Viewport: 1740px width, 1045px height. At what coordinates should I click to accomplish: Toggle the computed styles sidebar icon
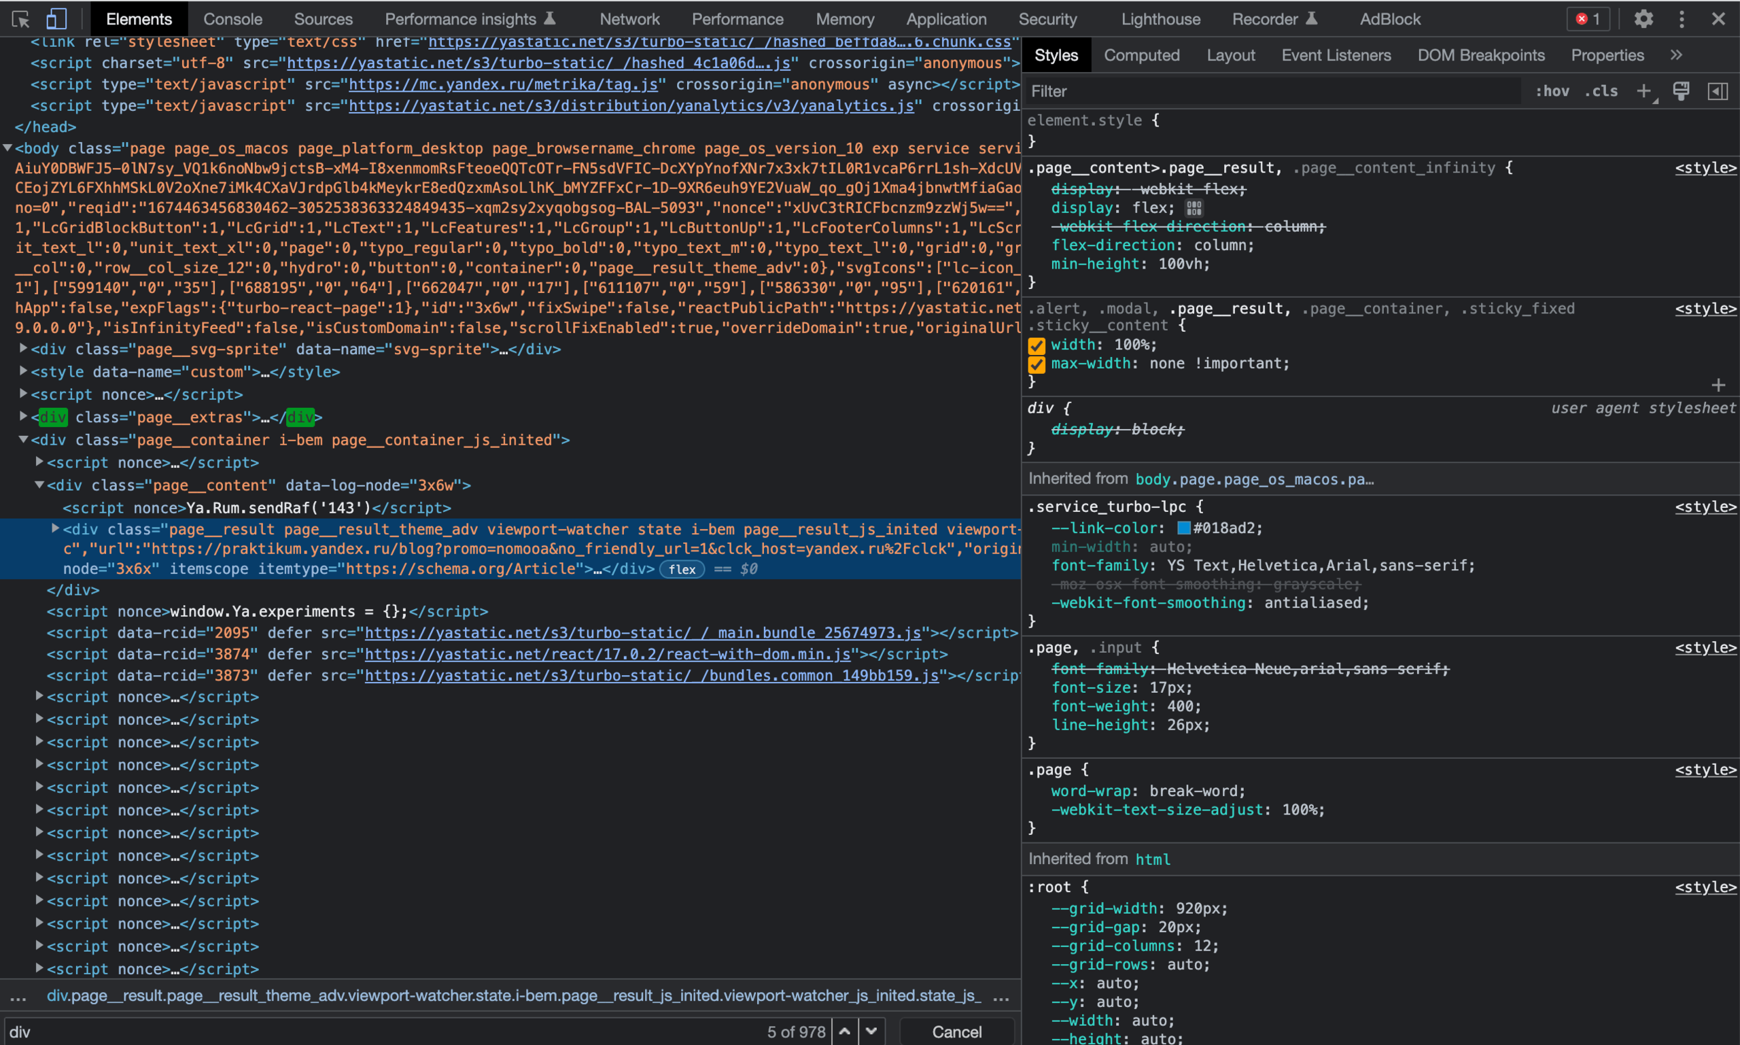[x=1718, y=91]
